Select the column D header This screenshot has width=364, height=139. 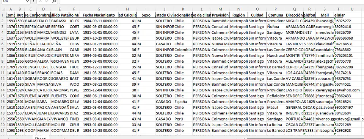[x=43, y=9]
